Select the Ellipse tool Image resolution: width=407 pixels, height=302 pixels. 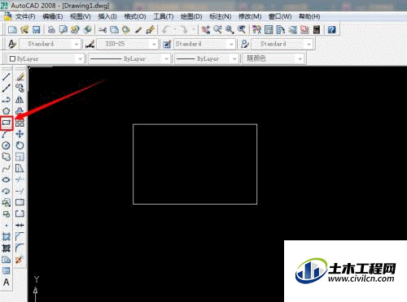click(x=7, y=179)
